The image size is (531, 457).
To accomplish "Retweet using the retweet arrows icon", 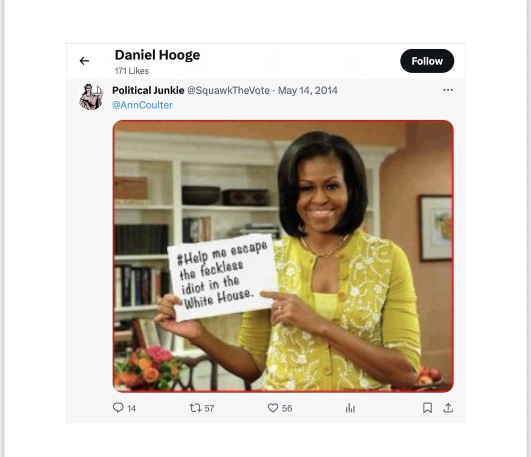I will coord(195,408).
